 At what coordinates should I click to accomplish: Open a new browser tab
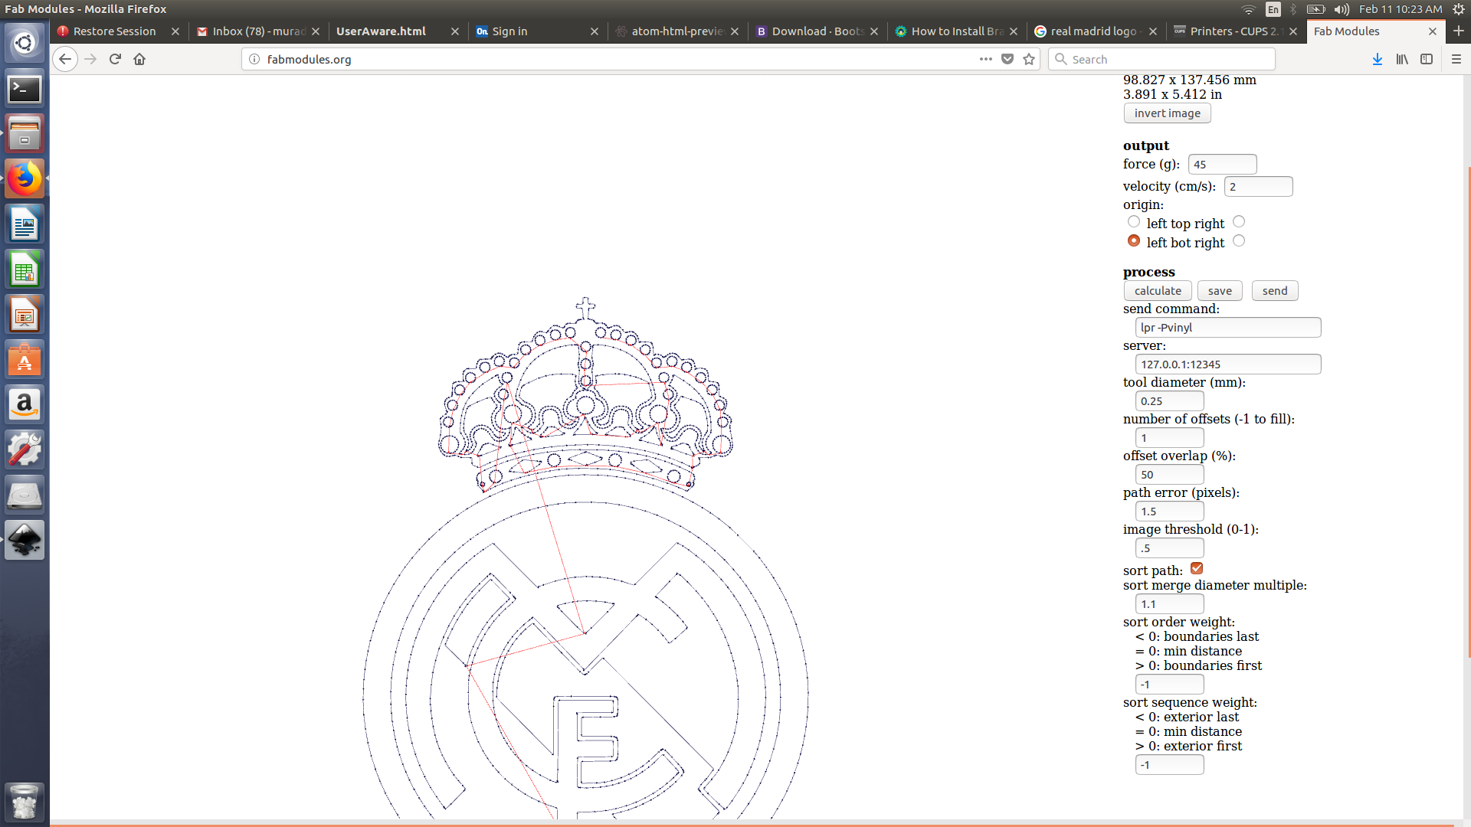coord(1459,31)
